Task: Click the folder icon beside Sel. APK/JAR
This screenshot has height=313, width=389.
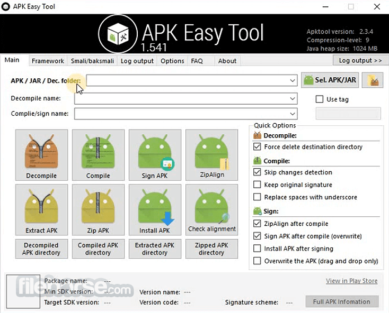Action: (x=373, y=80)
